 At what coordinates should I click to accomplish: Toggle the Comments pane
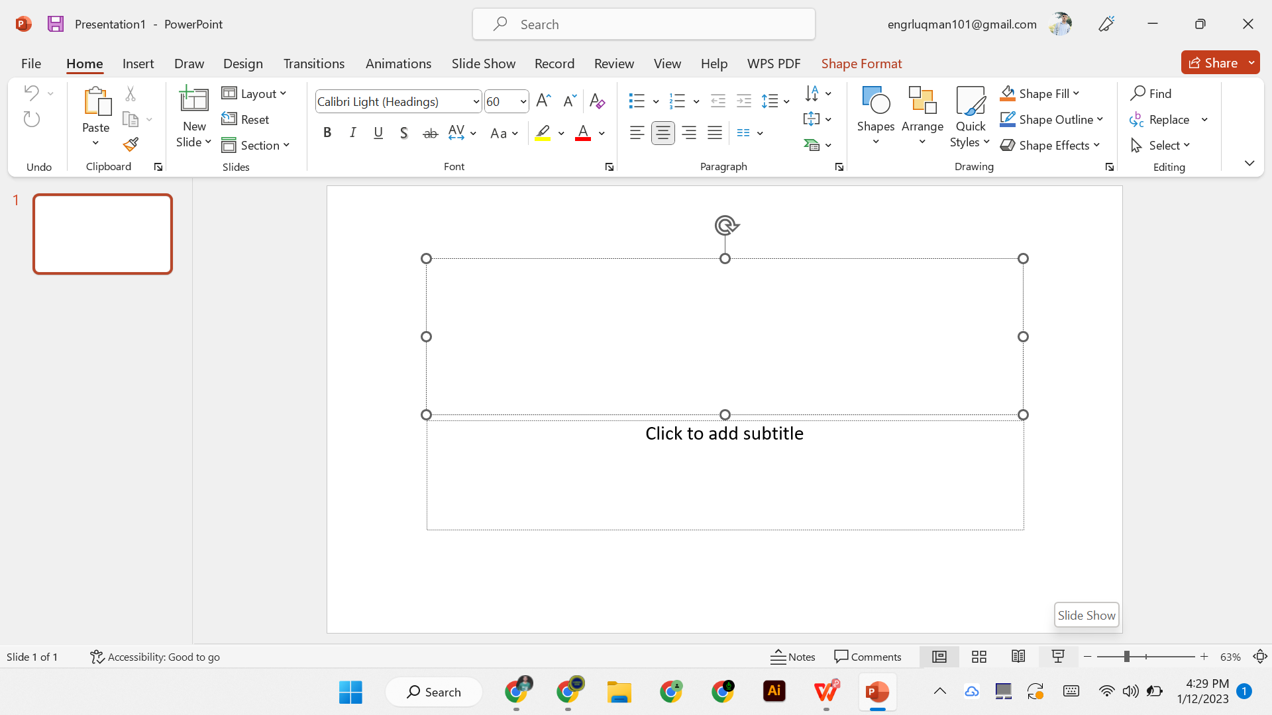868,657
